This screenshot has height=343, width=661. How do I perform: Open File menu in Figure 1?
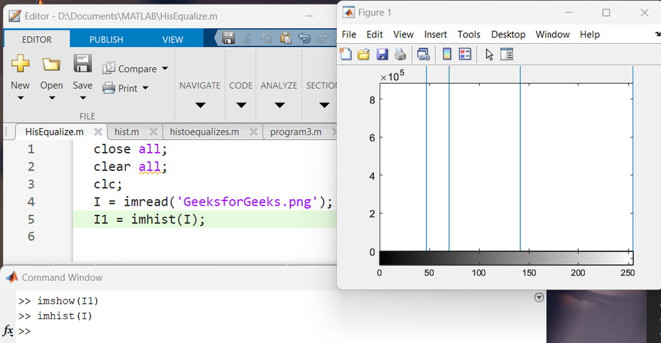coord(349,35)
